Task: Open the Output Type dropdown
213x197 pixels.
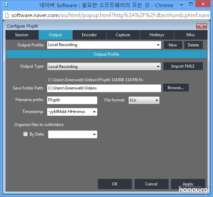Action: tap(104, 67)
